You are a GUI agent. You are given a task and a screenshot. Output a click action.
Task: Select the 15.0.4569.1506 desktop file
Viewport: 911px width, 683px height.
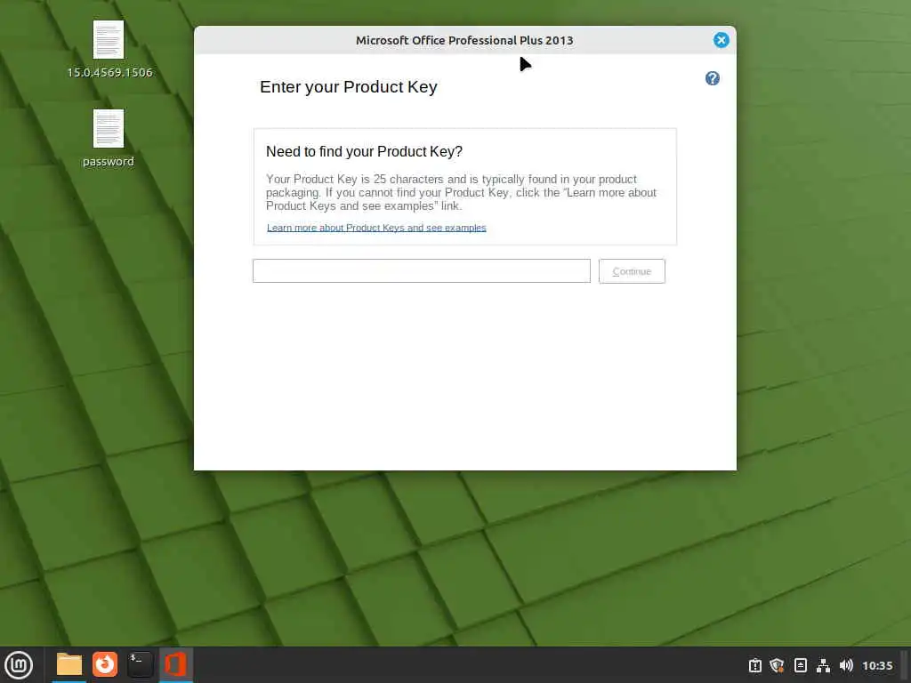tap(109, 50)
